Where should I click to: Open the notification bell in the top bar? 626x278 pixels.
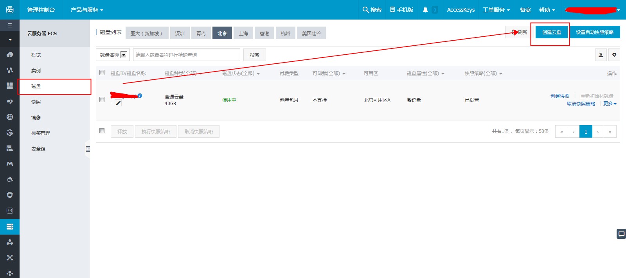coord(425,10)
